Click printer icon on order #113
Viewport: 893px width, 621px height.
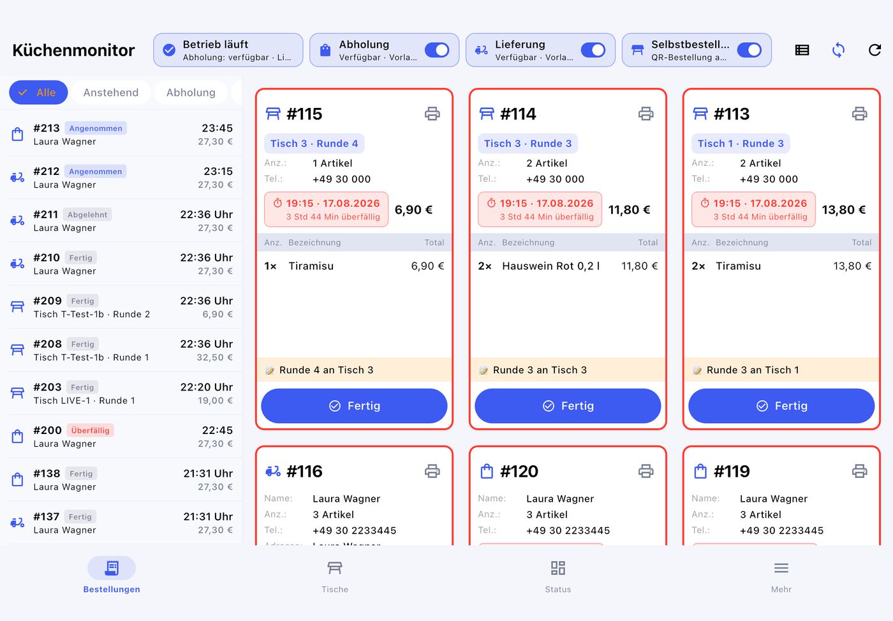pos(860,114)
